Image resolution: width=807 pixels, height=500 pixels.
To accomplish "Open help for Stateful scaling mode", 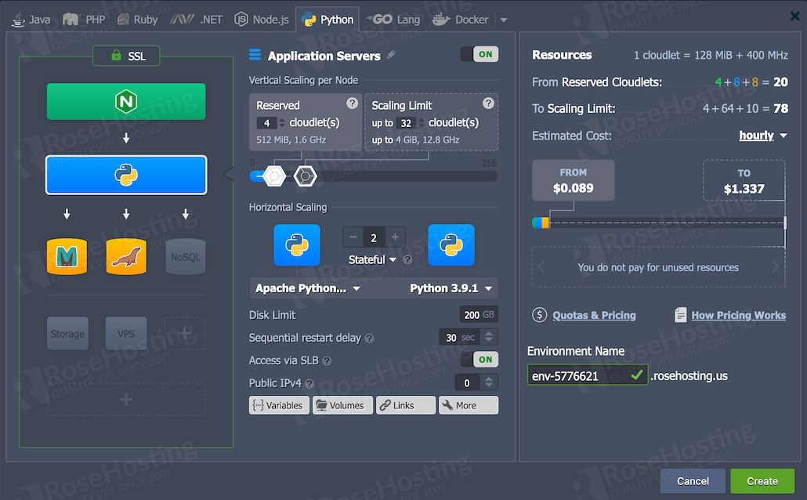I will tap(407, 260).
